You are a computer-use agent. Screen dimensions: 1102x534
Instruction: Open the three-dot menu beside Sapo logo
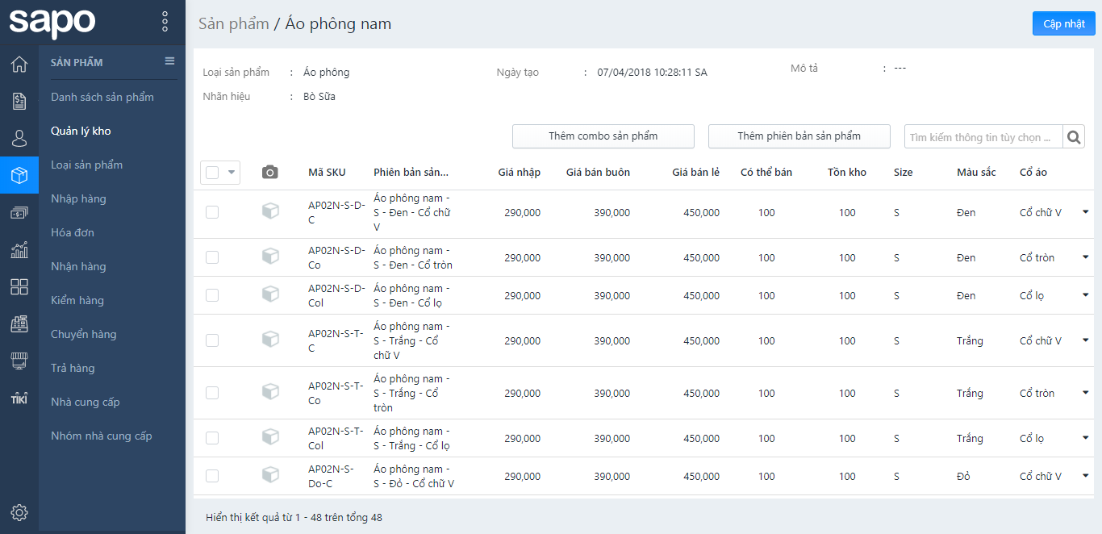tap(165, 22)
